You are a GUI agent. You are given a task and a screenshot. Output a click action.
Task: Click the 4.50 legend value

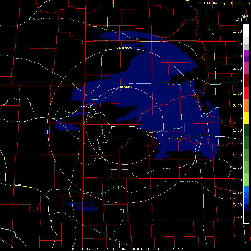pyautogui.click(x=237, y=44)
